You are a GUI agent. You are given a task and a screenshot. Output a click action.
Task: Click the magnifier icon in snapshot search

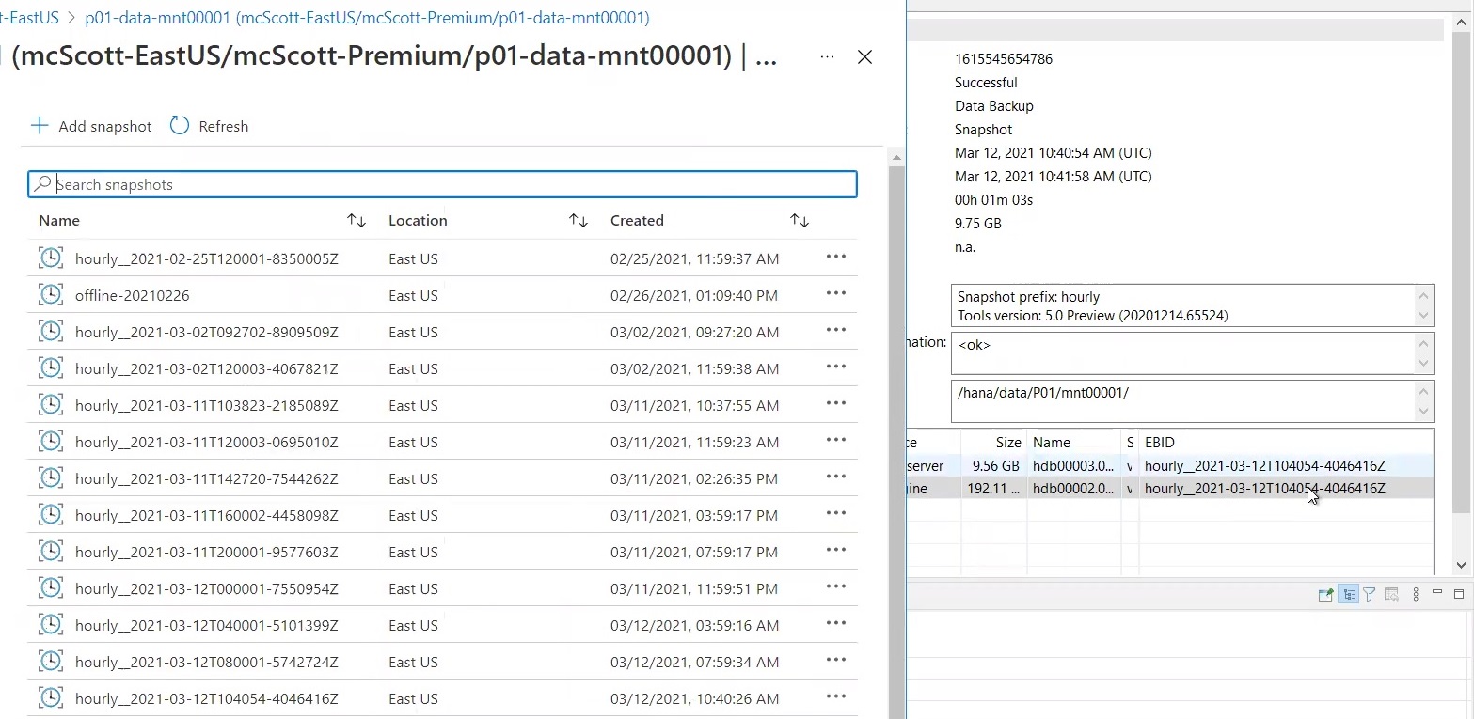point(42,184)
